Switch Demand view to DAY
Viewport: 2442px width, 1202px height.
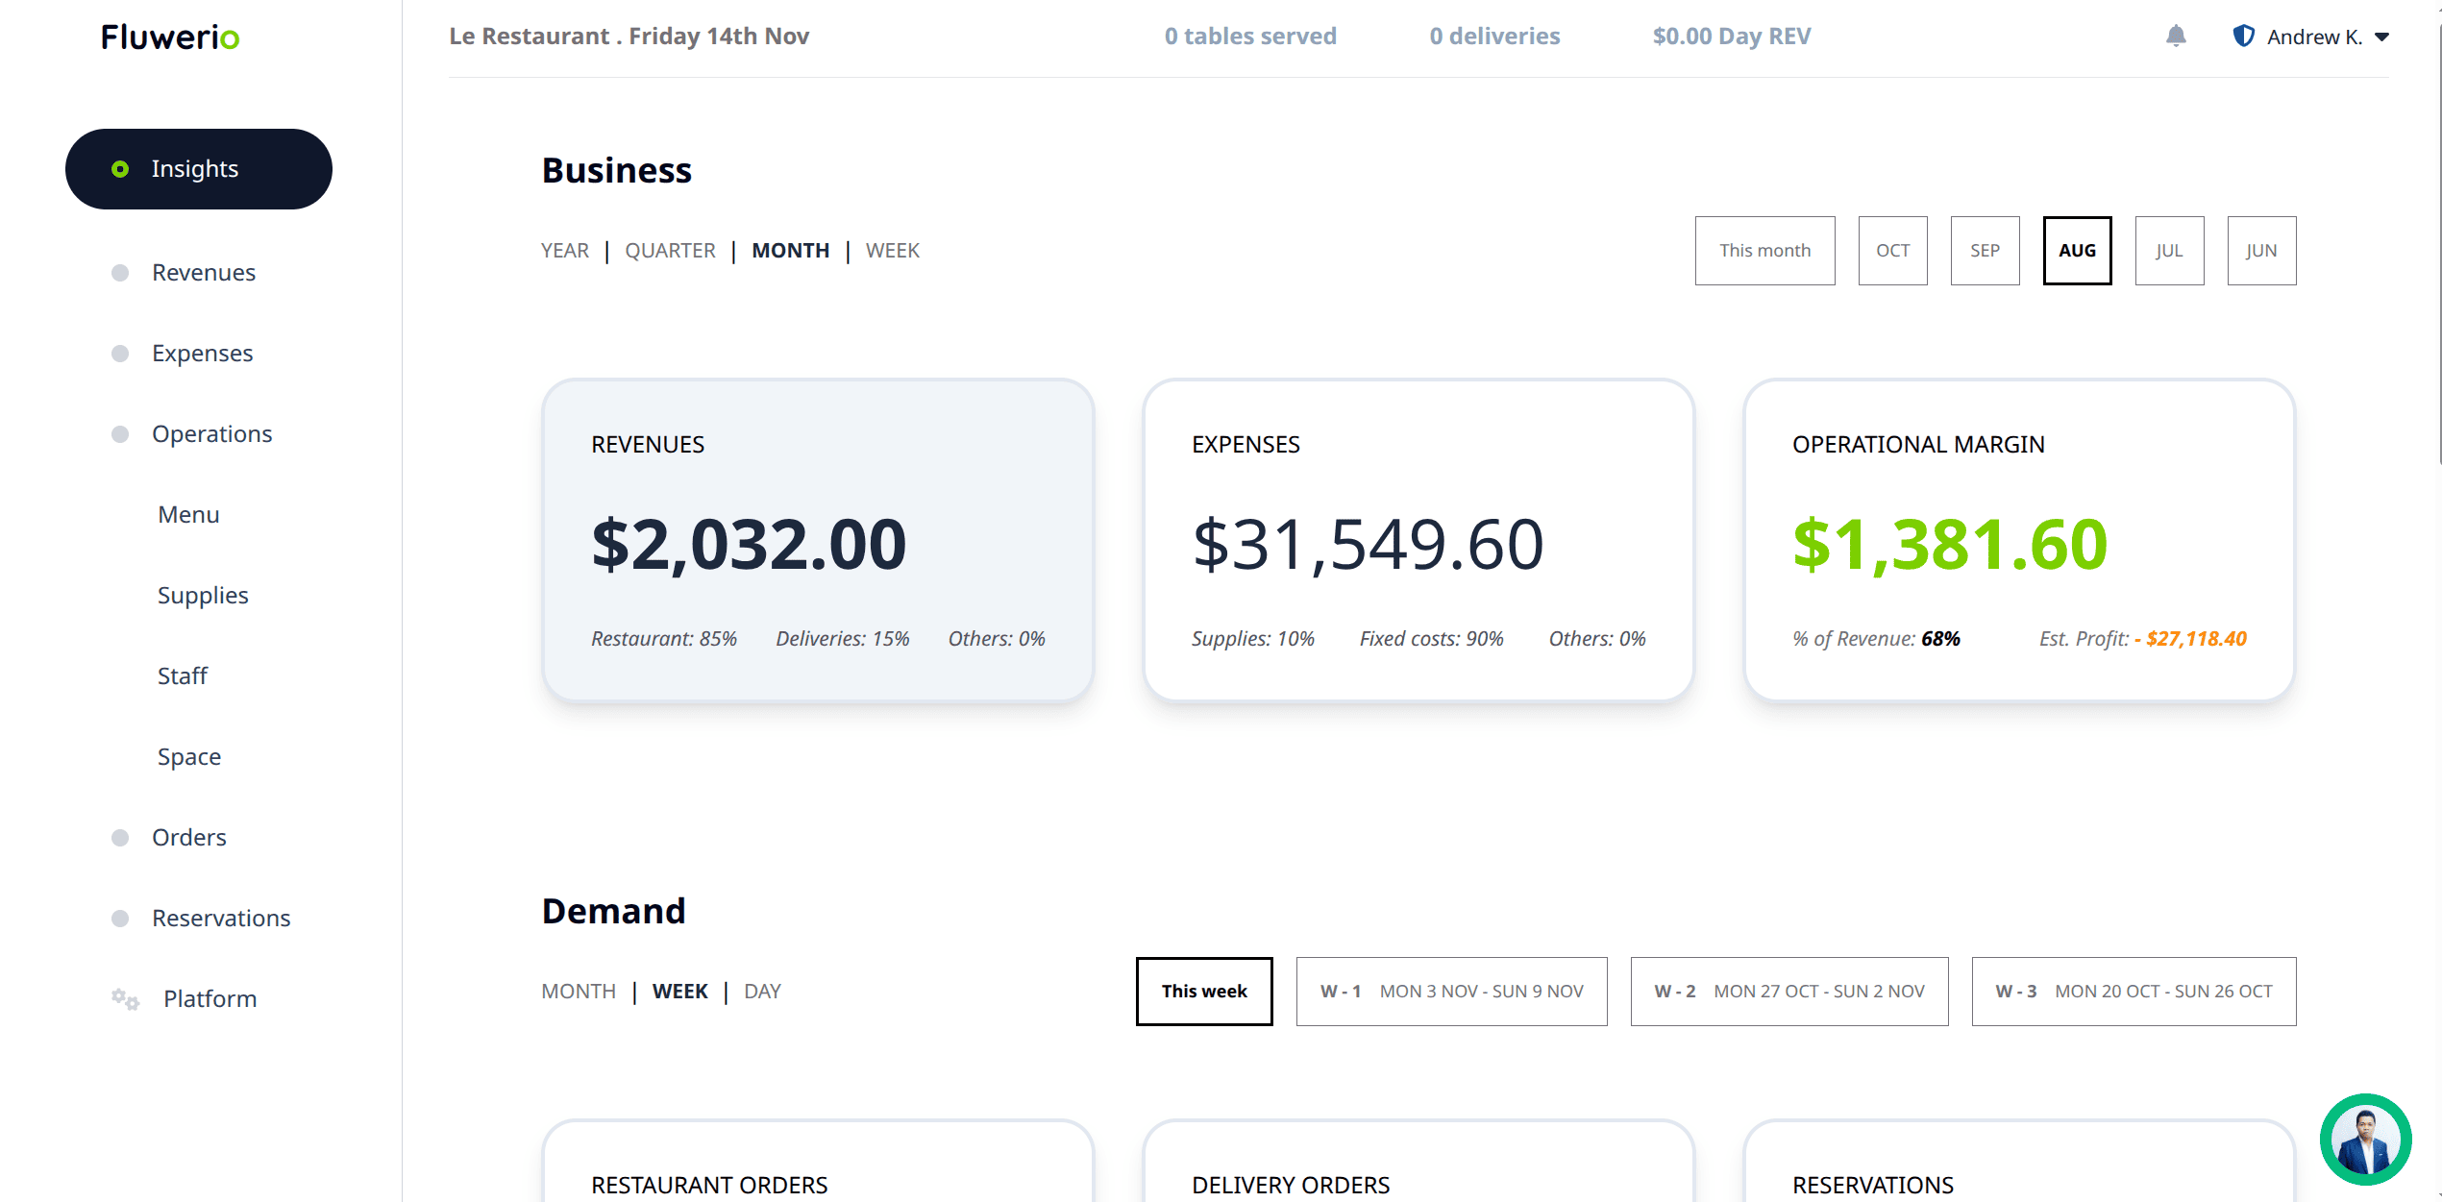click(762, 992)
